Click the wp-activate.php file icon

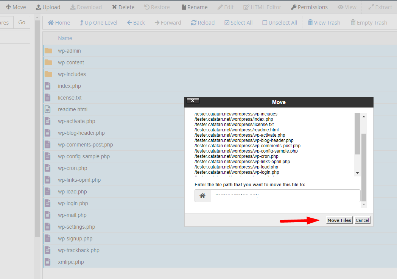click(48, 121)
